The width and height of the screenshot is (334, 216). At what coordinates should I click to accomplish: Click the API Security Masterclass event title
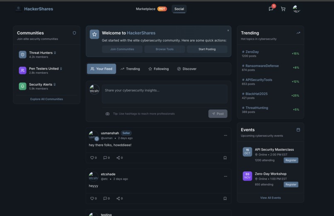[274, 150]
